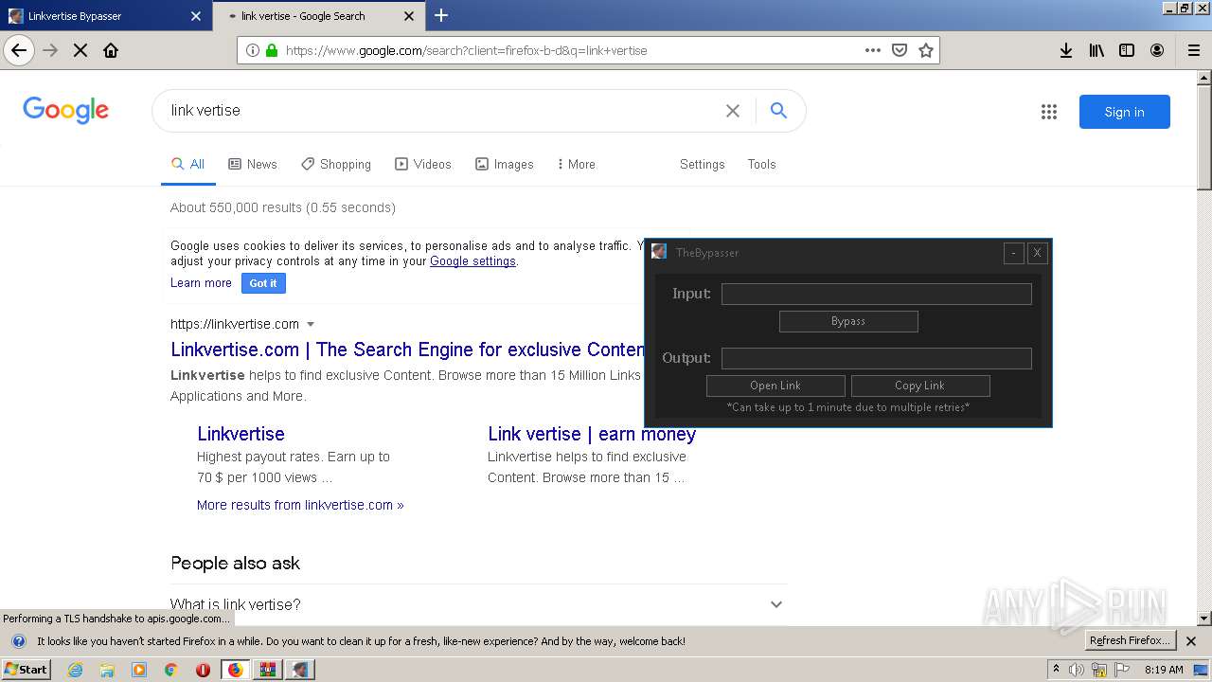This screenshot has height=682, width=1212.
Task: Bookmark this page with the star
Action: pos(926,50)
